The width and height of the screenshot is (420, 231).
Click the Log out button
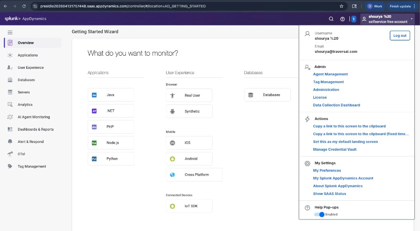[399, 36]
